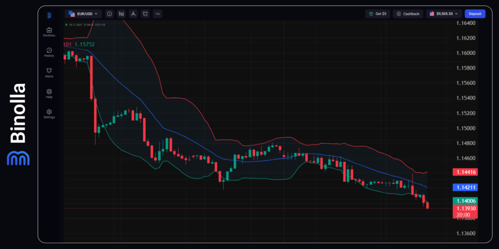Open the Cashback offer
499x249 pixels.
408,14
